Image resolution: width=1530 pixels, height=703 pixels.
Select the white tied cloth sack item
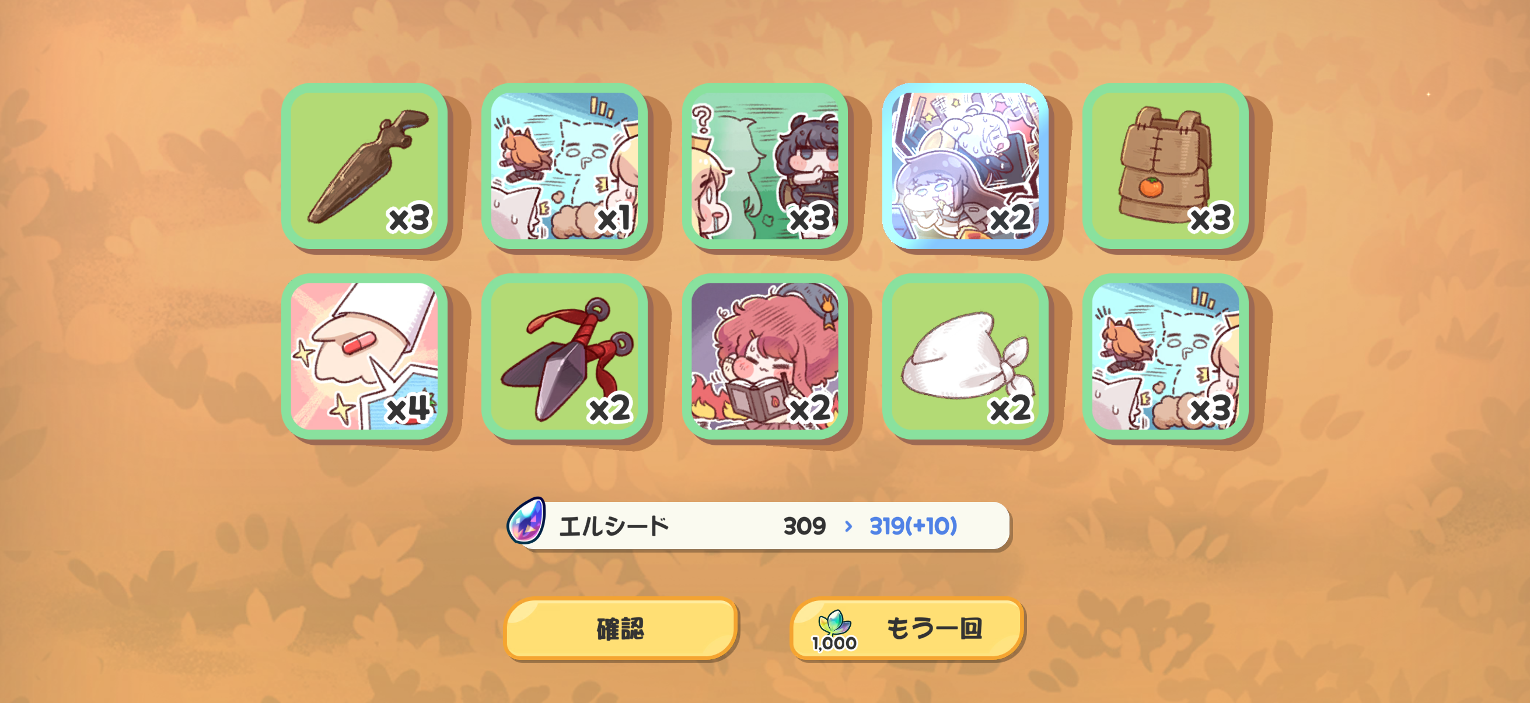[965, 356]
